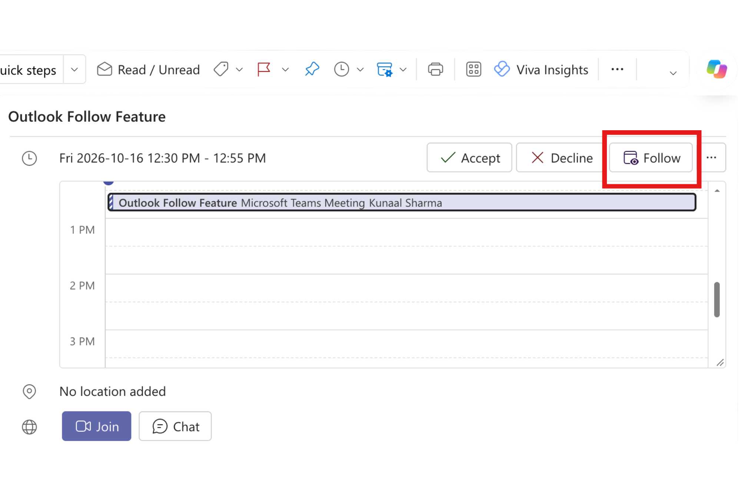The height and width of the screenshot is (478, 741).
Task: Click the 'No location added' text
Action: (x=113, y=391)
